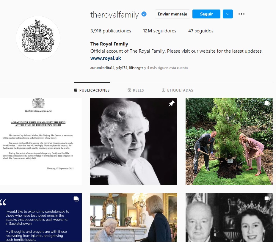Open aurumkarlita14 follower profile link
The width and height of the screenshot is (276, 242).
click(102, 68)
